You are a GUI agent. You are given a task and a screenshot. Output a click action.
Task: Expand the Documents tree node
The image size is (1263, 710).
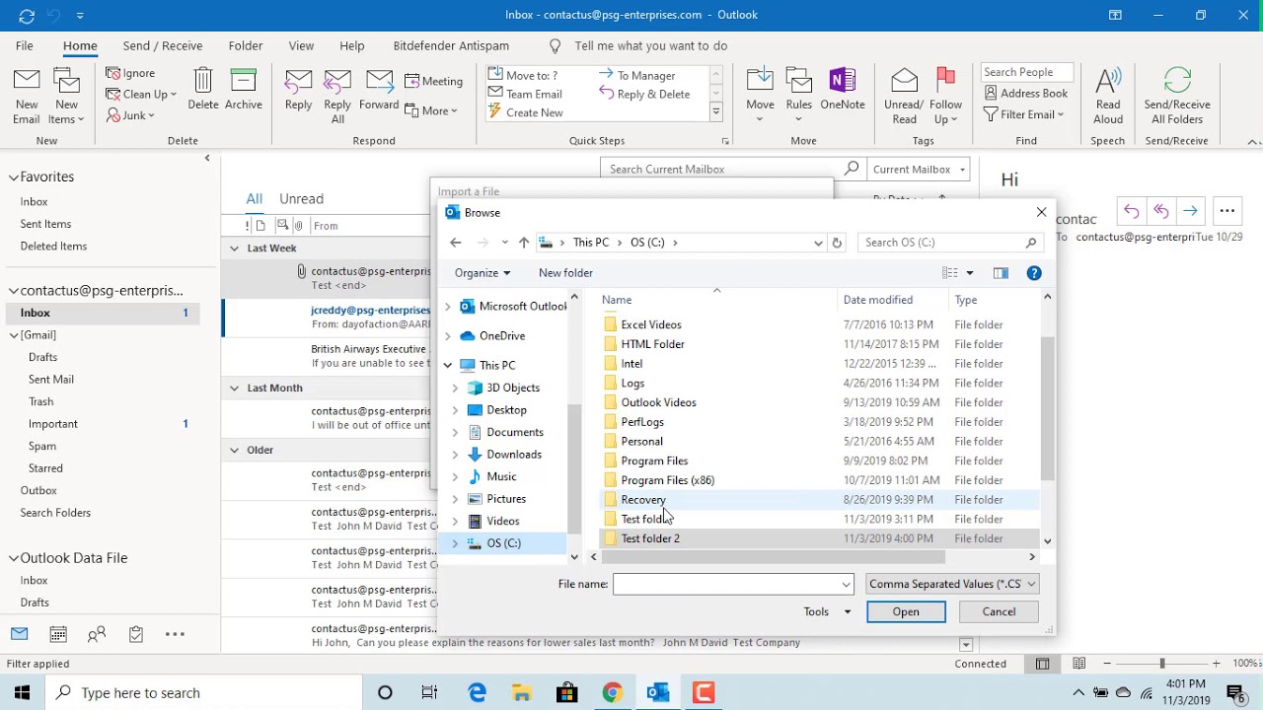coord(455,432)
